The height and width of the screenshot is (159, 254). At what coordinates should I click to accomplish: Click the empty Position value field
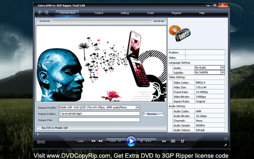point(205,52)
